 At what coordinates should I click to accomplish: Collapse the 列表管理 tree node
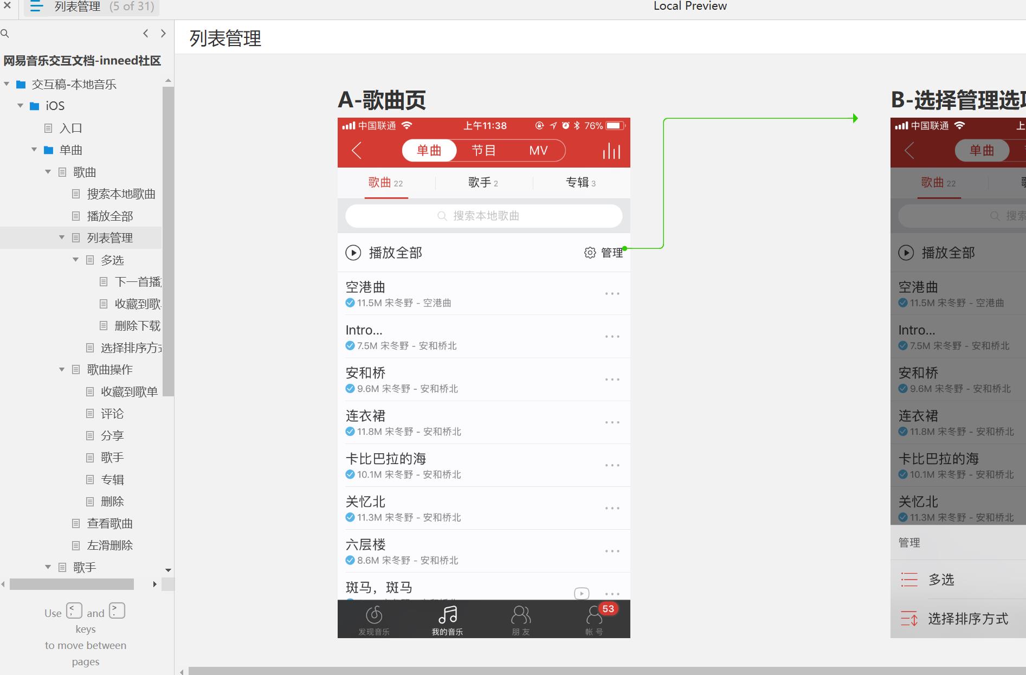point(62,237)
